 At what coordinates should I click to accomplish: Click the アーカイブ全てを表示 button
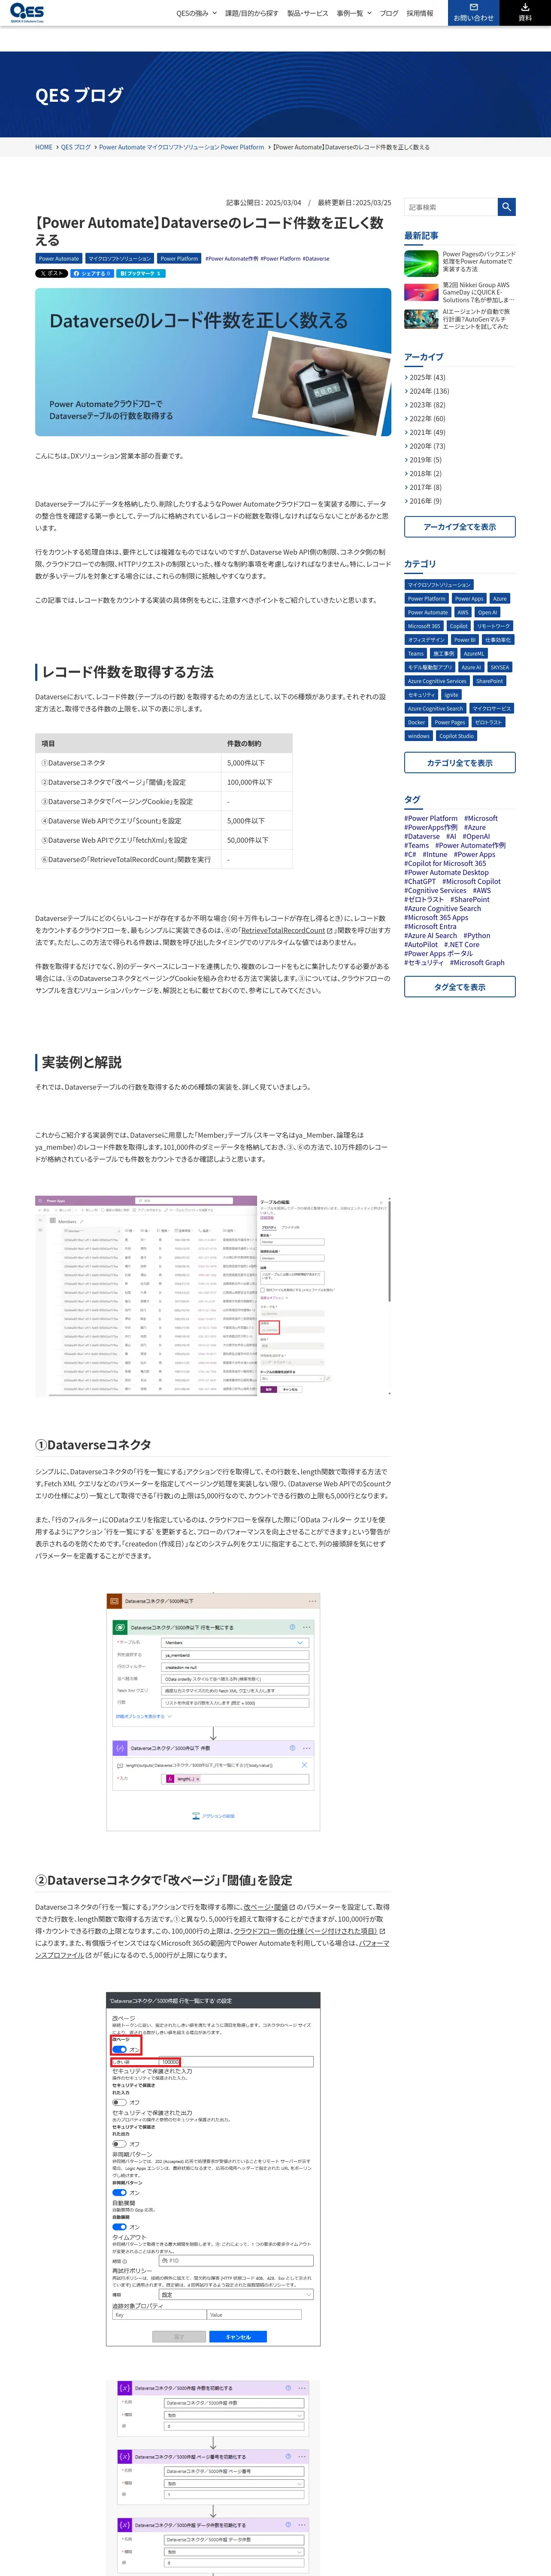(x=460, y=527)
